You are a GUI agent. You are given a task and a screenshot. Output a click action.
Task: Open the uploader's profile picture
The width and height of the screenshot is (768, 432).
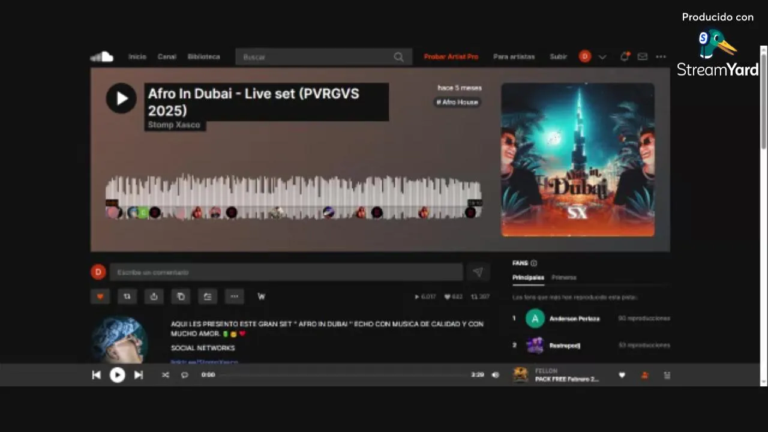click(121, 340)
